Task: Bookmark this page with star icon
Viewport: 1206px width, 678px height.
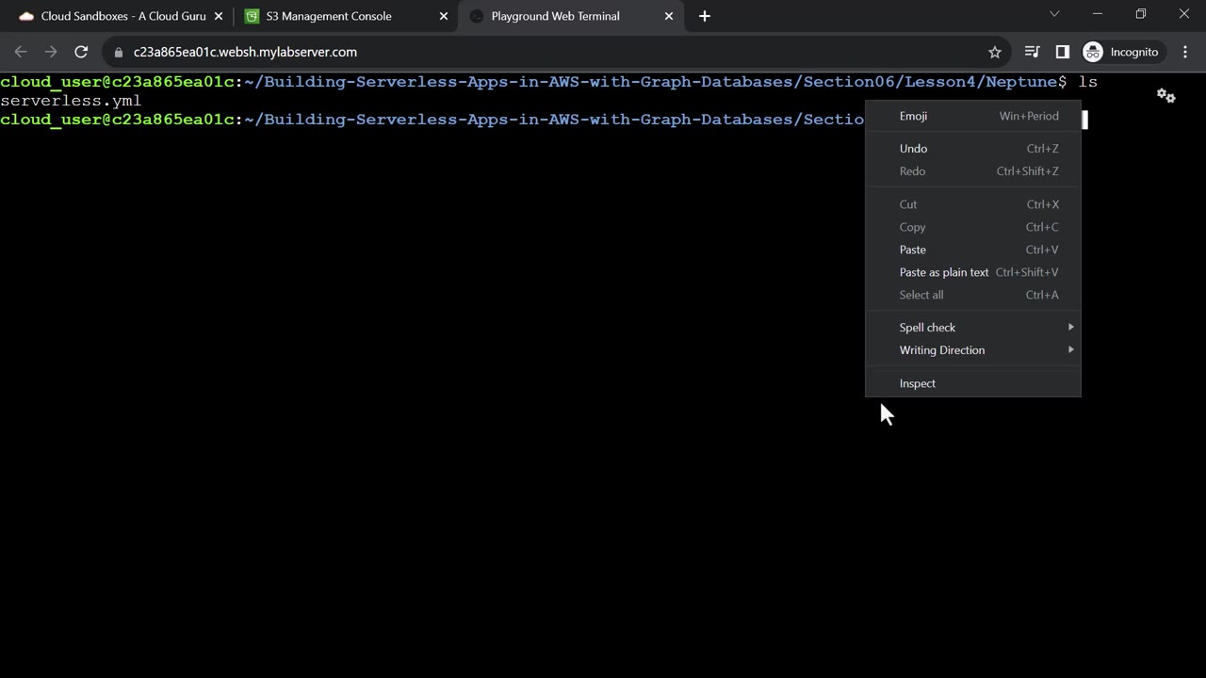Action: coord(995,52)
